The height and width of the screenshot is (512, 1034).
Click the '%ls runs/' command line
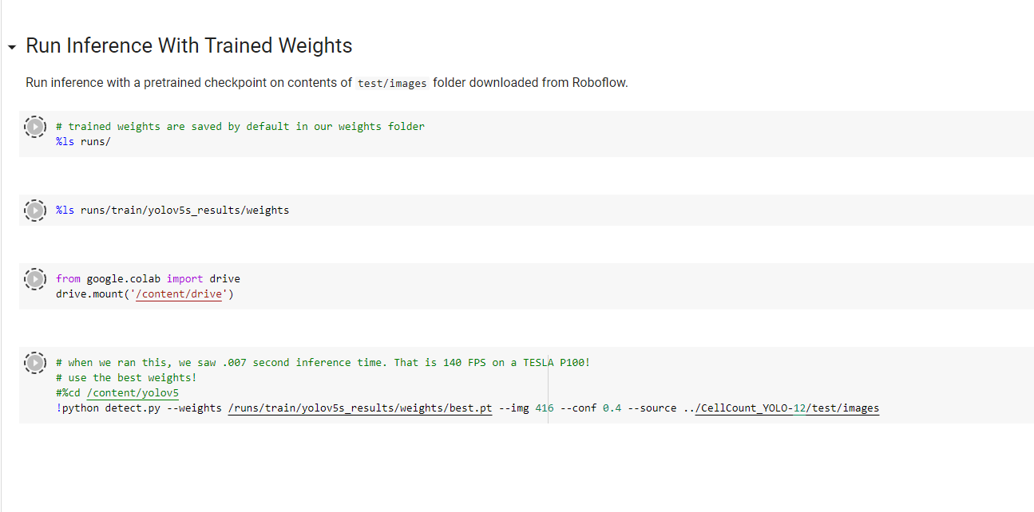pos(83,142)
